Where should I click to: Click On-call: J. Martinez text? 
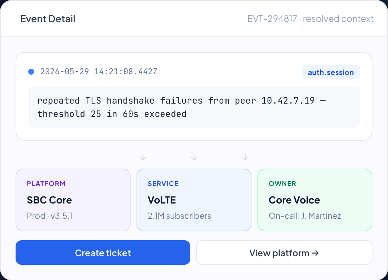click(305, 216)
